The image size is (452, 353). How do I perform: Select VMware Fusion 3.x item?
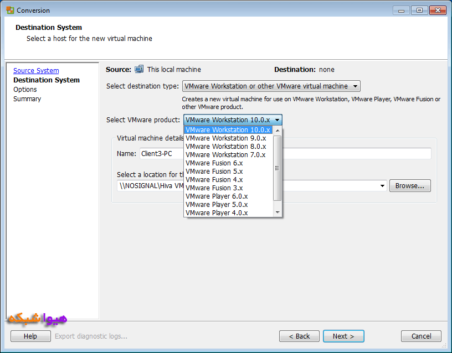[214, 188]
